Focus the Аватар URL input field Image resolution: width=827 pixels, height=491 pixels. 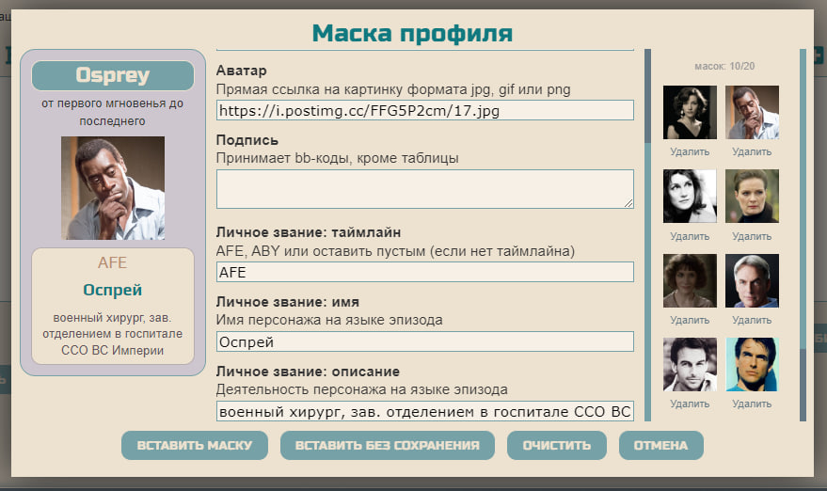(x=425, y=110)
